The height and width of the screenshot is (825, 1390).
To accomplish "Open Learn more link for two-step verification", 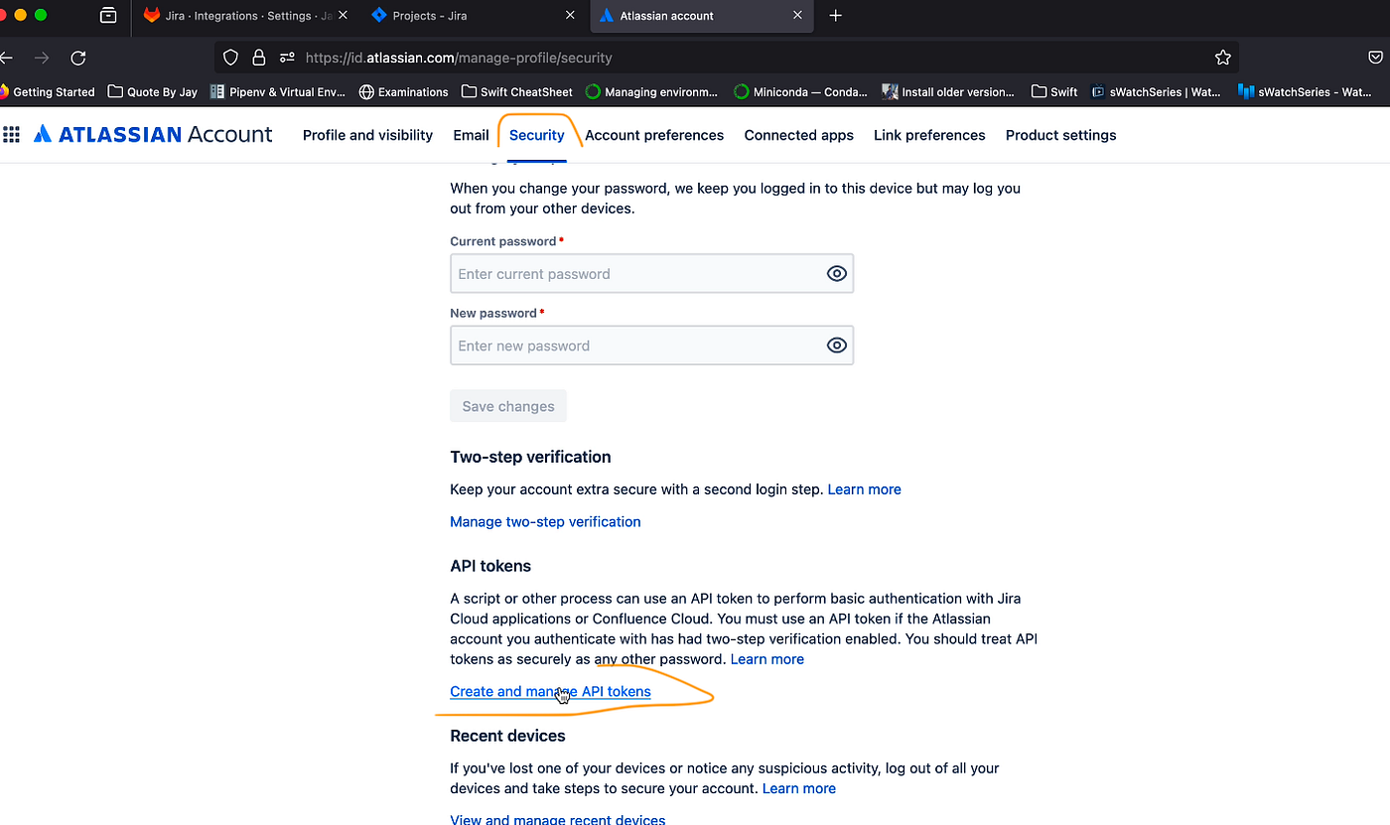I will (865, 489).
